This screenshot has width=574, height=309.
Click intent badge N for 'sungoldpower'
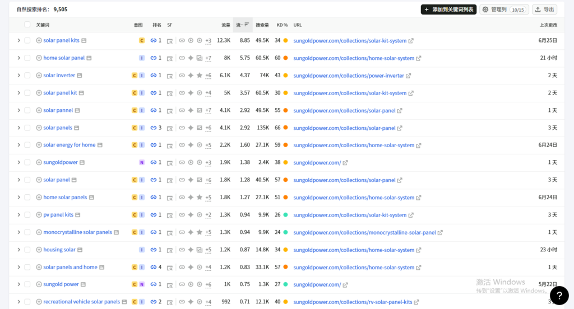pyautogui.click(x=142, y=162)
